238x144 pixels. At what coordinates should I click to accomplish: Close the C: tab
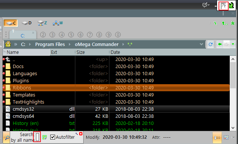pyautogui.click(x=33, y=33)
